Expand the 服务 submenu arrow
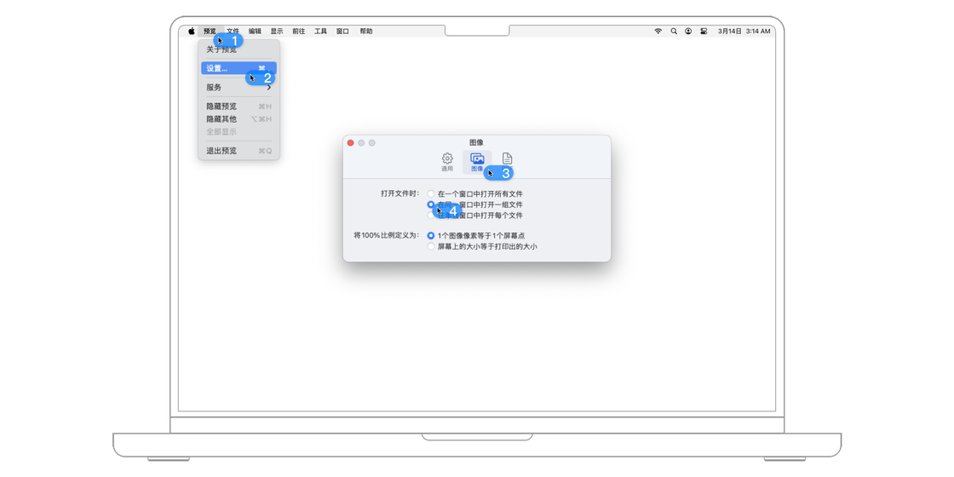Image resolution: width=954 pixels, height=477 pixels. click(x=268, y=88)
